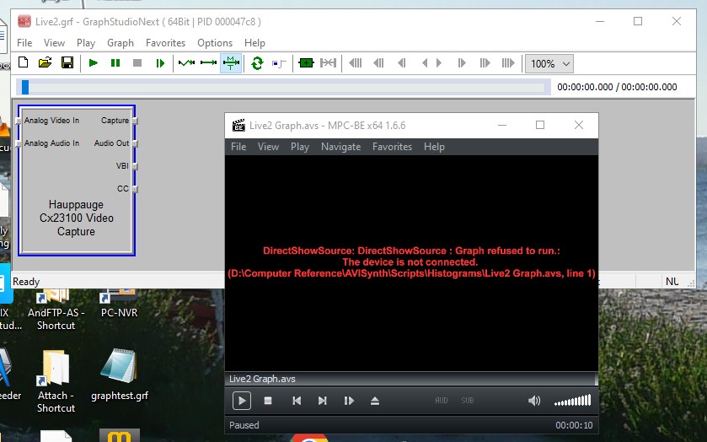This screenshot has width=707, height=442.
Task: Open MPC-BE File menu
Action: (238, 147)
